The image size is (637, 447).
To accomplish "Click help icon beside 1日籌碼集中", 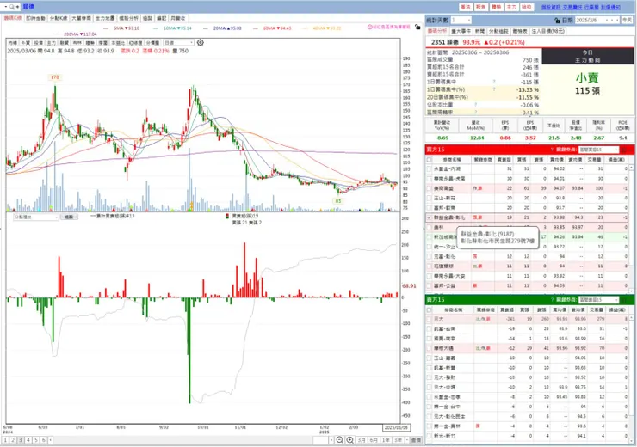I will [x=494, y=82].
